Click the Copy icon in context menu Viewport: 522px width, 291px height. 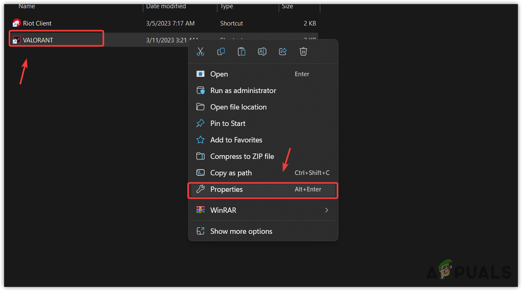(221, 51)
